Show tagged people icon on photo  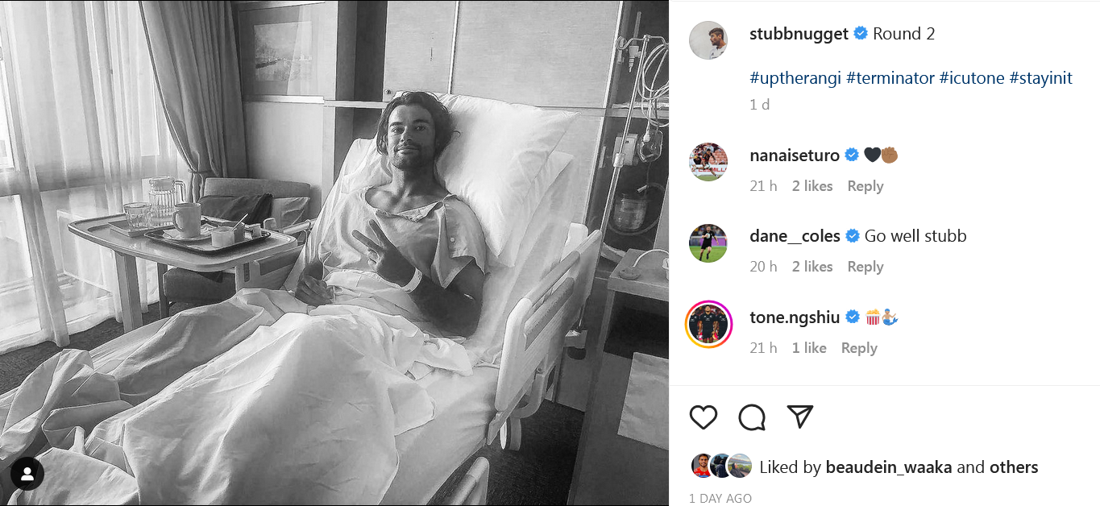tap(27, 474)
